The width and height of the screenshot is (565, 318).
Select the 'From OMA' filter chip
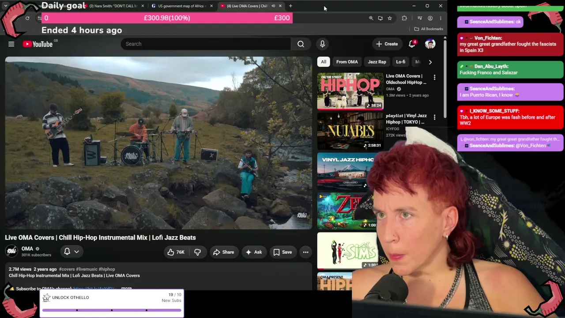(347, 62)
